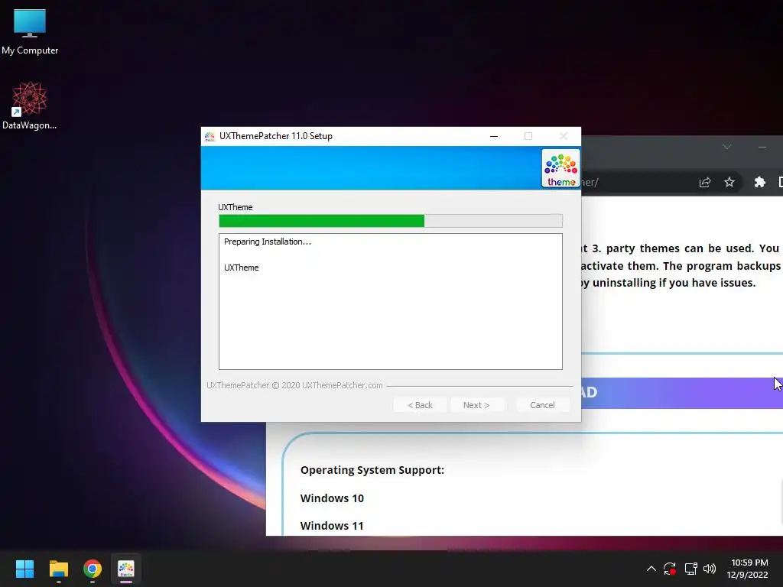This screenshot has height=587, width=783.
Task: Open Chrome extensions puzzle icon
Action: pyautogui.click(x=759, y=182)
